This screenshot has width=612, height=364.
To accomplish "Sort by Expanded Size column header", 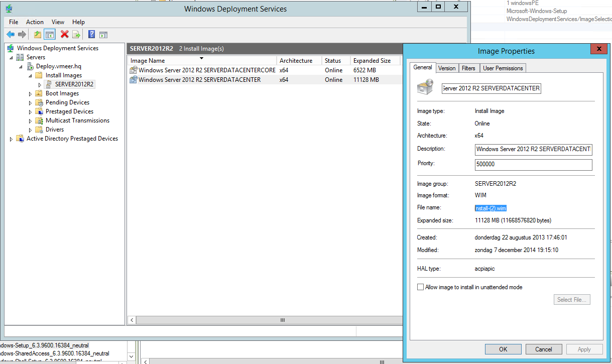I will pyautogui.click(x=376, y=61).
